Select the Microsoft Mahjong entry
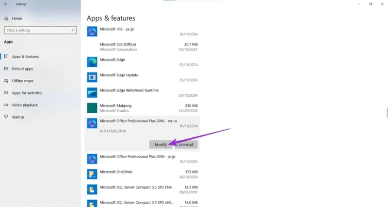This screenshot has height=207, width=388. point(142,108)
